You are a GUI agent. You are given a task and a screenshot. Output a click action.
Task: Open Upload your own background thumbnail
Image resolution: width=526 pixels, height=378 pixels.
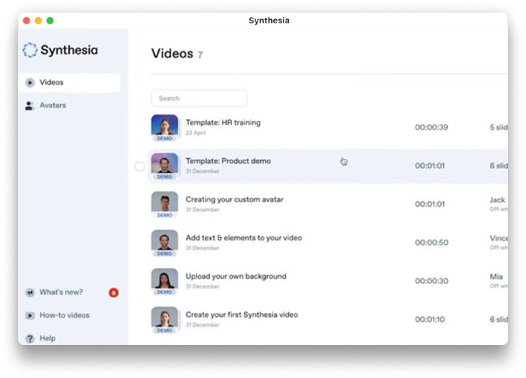click(x=164, y=281)
